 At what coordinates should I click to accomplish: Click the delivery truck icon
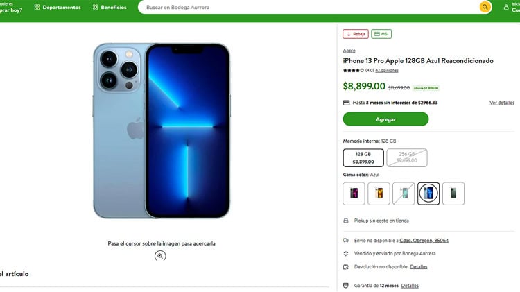[x=346, y=241]
